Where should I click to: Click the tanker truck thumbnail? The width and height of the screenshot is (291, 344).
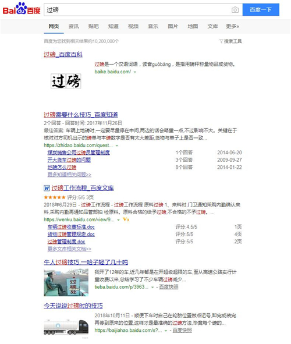(x=66, y=327)
